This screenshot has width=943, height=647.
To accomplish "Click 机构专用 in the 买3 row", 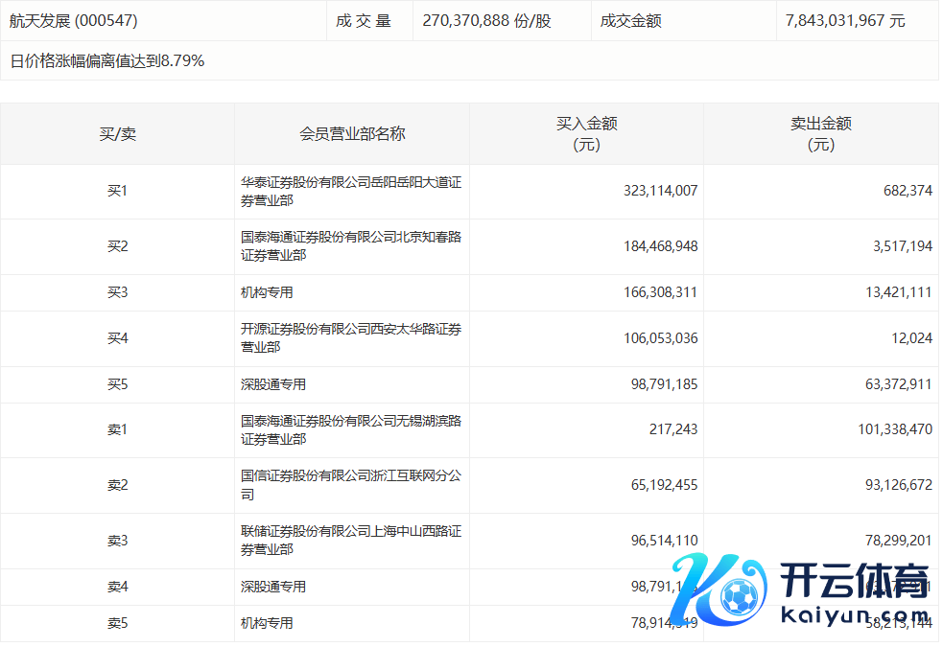I will tap(267, 292).
